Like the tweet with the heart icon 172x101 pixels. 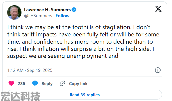point(11,84)
